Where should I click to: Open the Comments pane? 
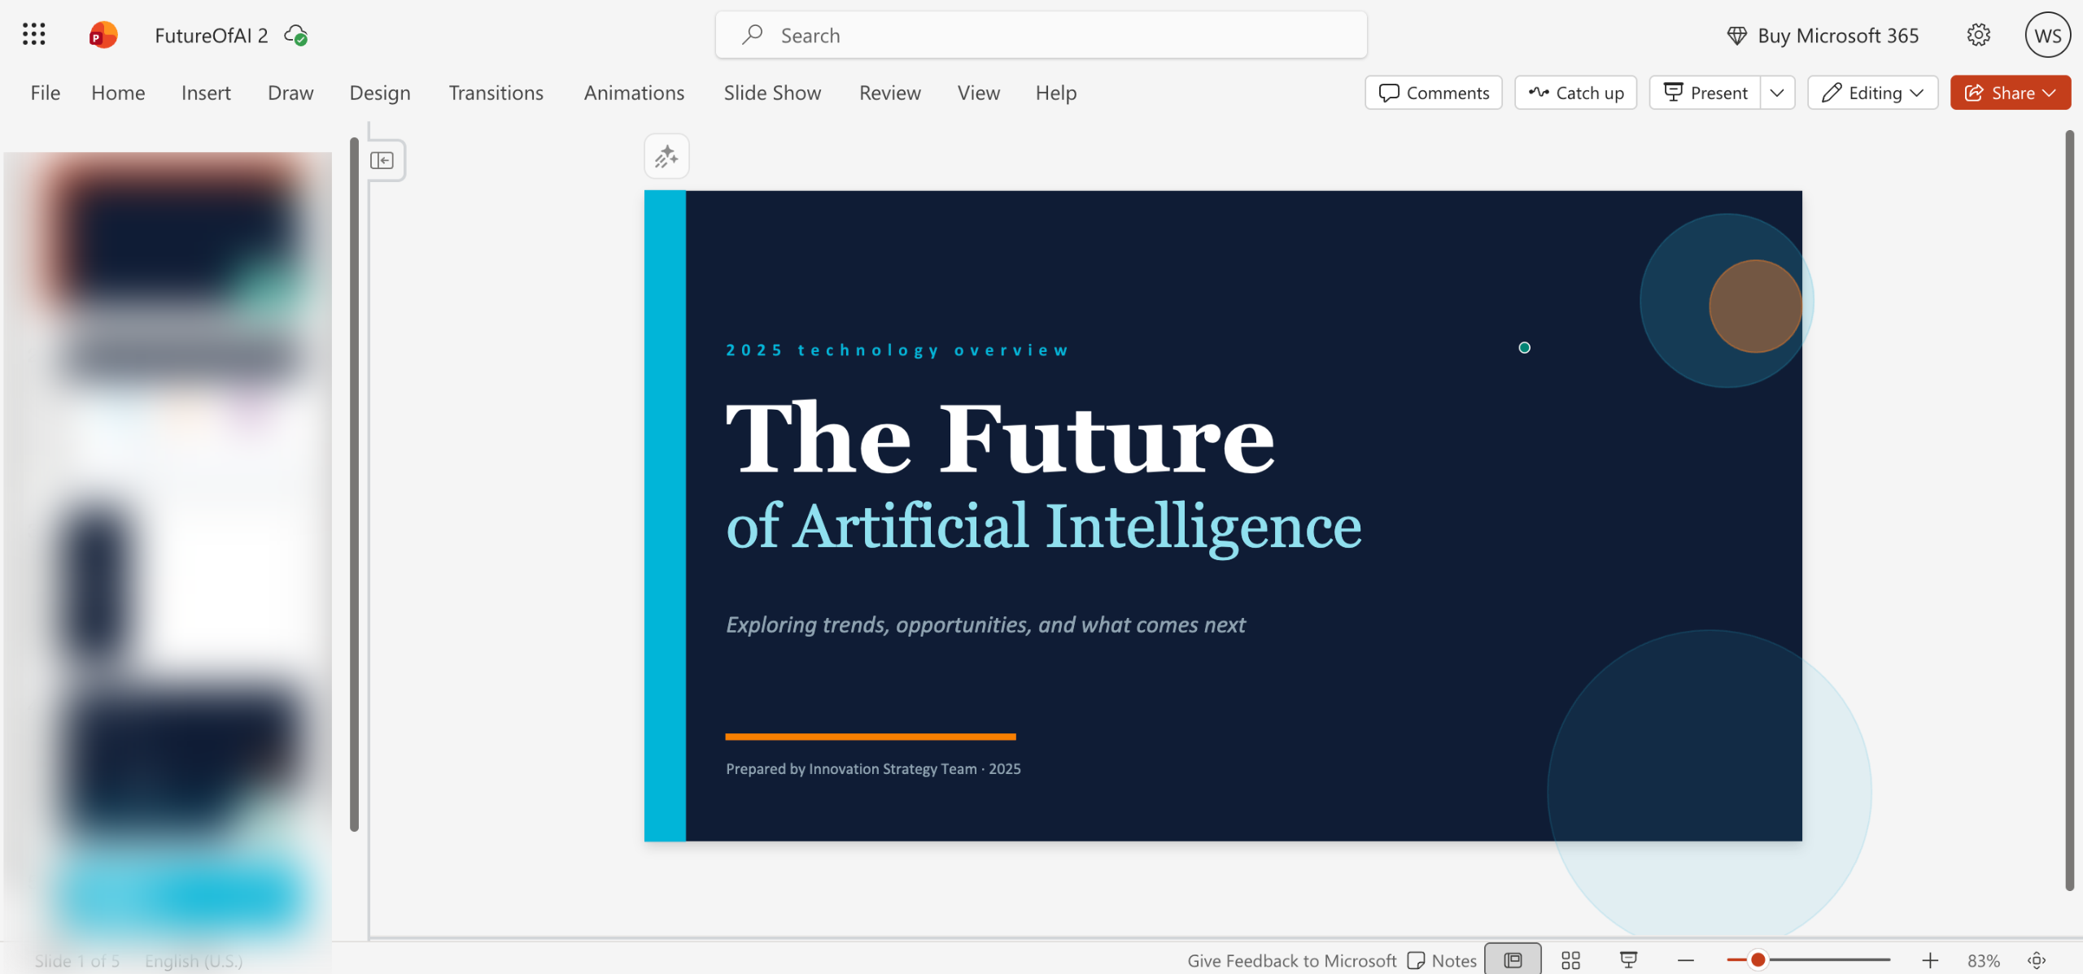pos(1434,93)
